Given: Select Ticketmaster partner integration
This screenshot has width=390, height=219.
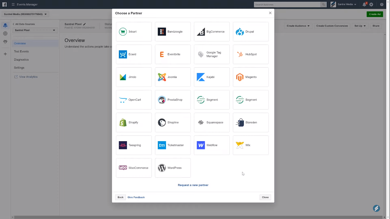Looking at the screenshot, I should point(173,145).
